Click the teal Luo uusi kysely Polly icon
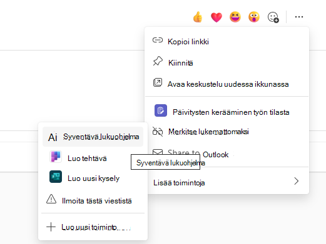Viewport: 326px width, 244px height. click(x=56, y=177)
